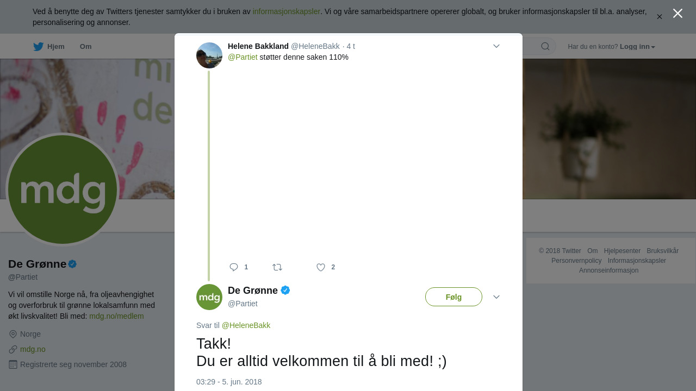Screen dimensions: 696x391
Task: Click the search magnifier icon
Action: 545,47
